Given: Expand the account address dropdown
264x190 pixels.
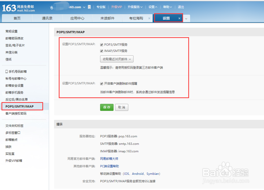Looking at the screenshot, I should click(x=84, y=7).
